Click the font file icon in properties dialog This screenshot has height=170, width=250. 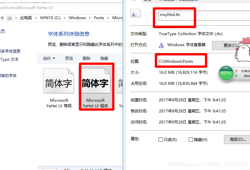click(136, 13)
